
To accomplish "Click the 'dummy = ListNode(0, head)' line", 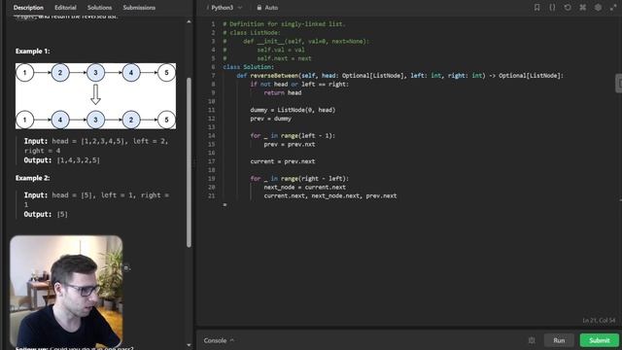I will tap(293, 110).
